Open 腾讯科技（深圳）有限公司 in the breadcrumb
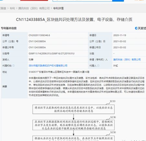The image size is (146, 141). [x=34, y=8]
